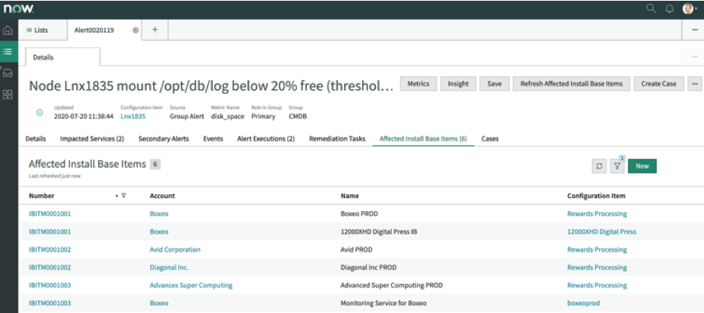
Task: Open the tab bar more options menu
Action: tap(693, 30)
